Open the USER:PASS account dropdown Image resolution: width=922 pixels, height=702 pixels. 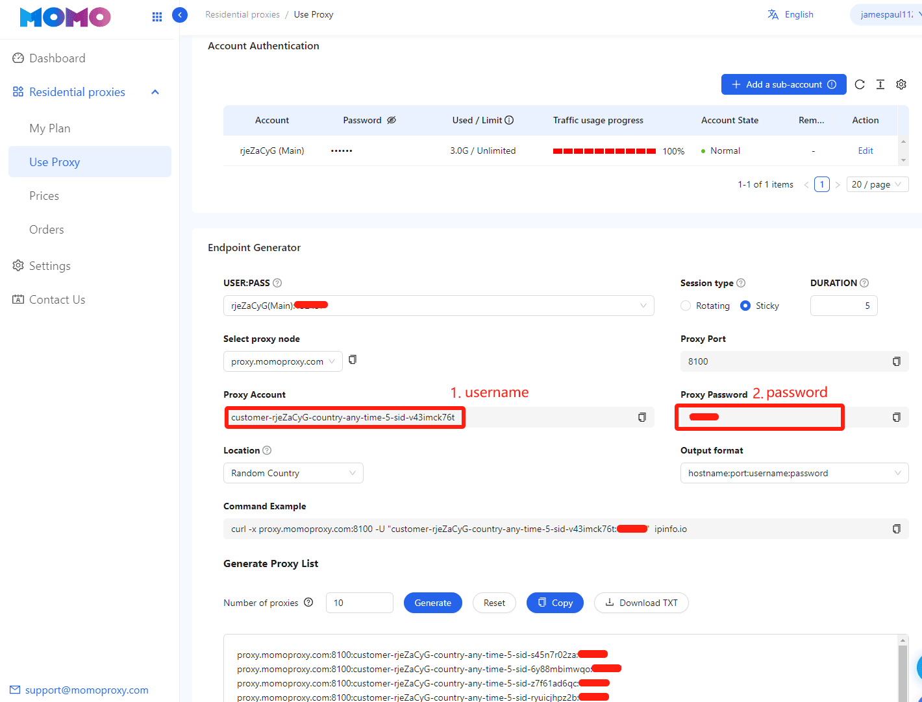click(439, 306)
